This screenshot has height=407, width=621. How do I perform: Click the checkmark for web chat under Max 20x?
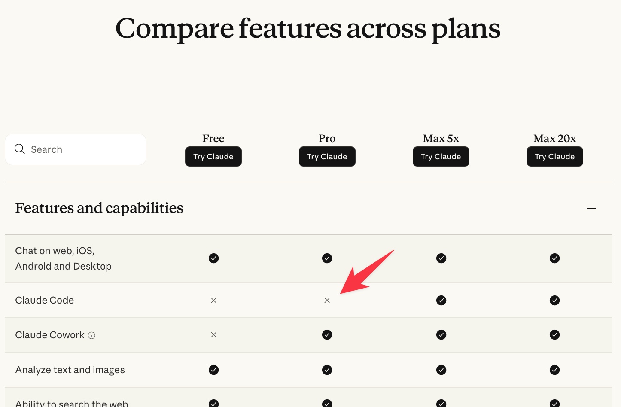tap(554, 258)
